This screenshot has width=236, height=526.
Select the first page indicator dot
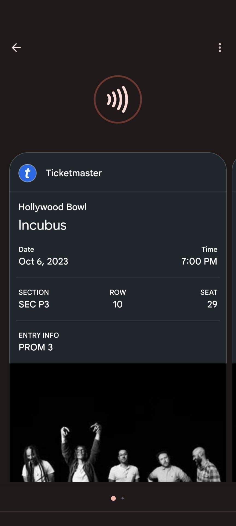point(113,498)
